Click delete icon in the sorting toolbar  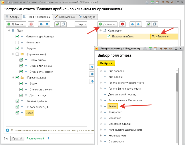click(x=122, y=24)
